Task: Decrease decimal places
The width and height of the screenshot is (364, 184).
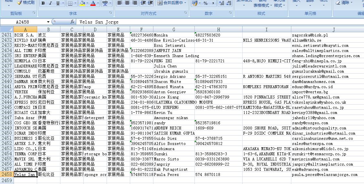Action: click(229, 3)
